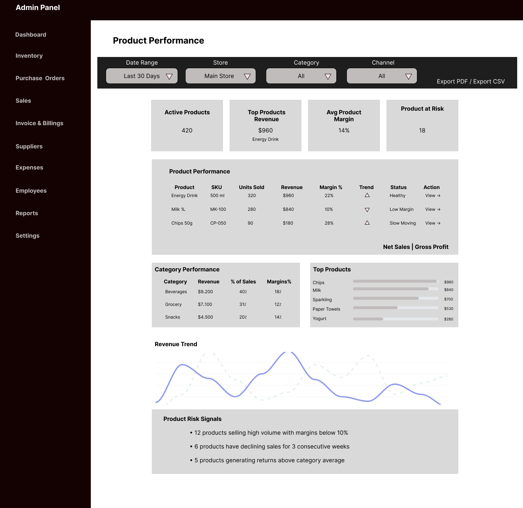Toggle the Healthy status for Energy Drink
The image size is (523, 508).
[x=397, y=195]
